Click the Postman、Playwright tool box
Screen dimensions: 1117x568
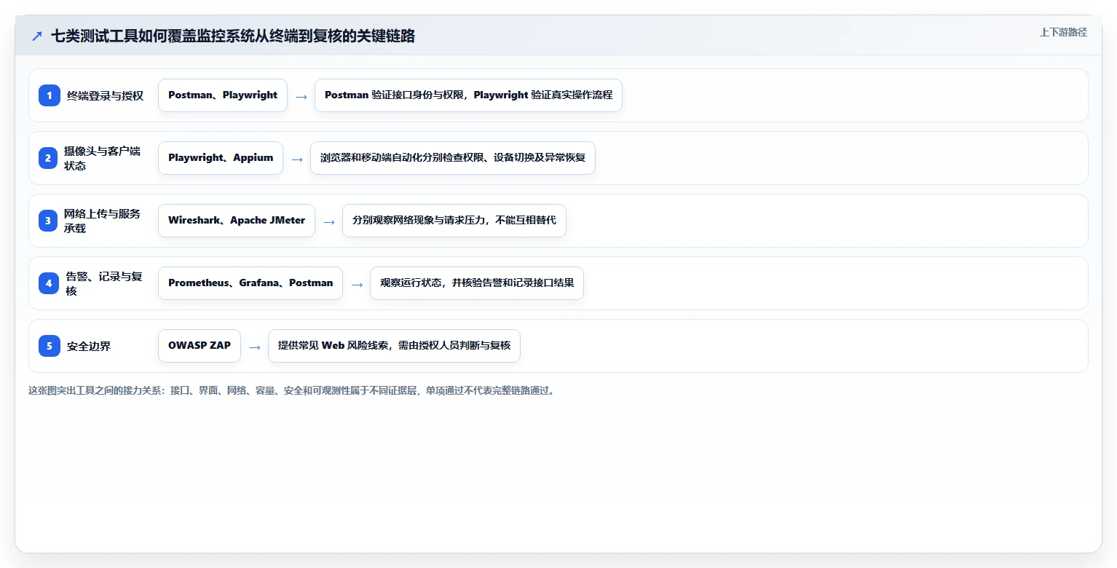coord(223,95)
